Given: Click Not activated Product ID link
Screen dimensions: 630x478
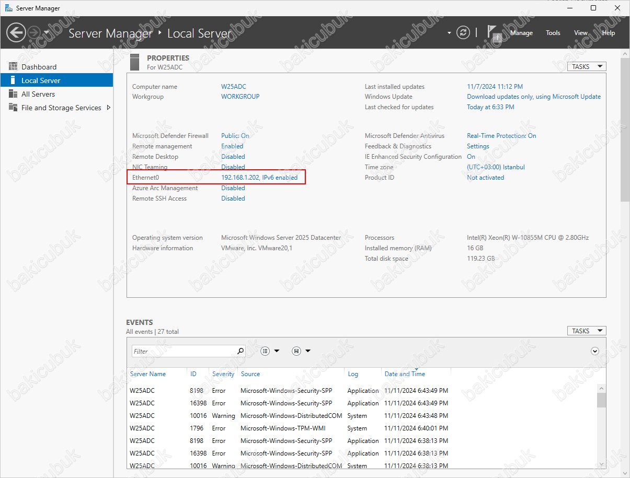Looking at the screenshot, I should [485, 178].
